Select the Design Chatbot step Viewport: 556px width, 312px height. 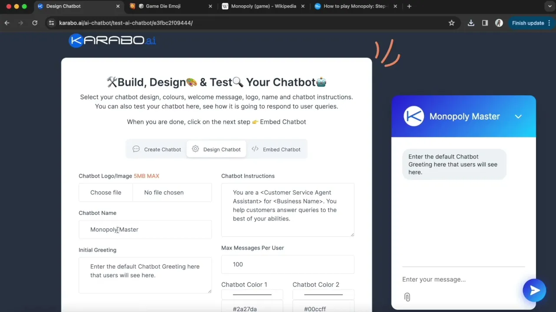coord(216,149)
